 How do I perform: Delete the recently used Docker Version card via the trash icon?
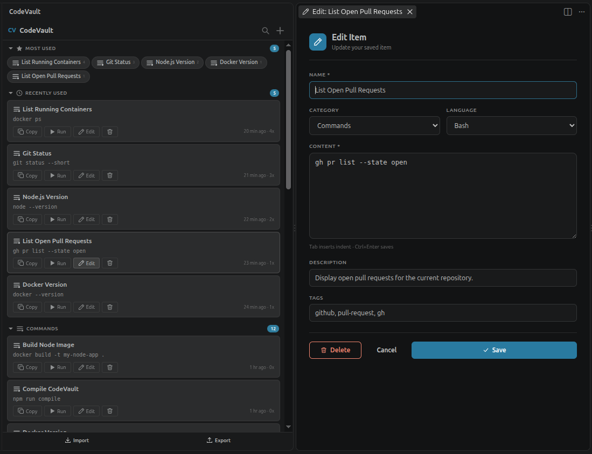[110, 307]
